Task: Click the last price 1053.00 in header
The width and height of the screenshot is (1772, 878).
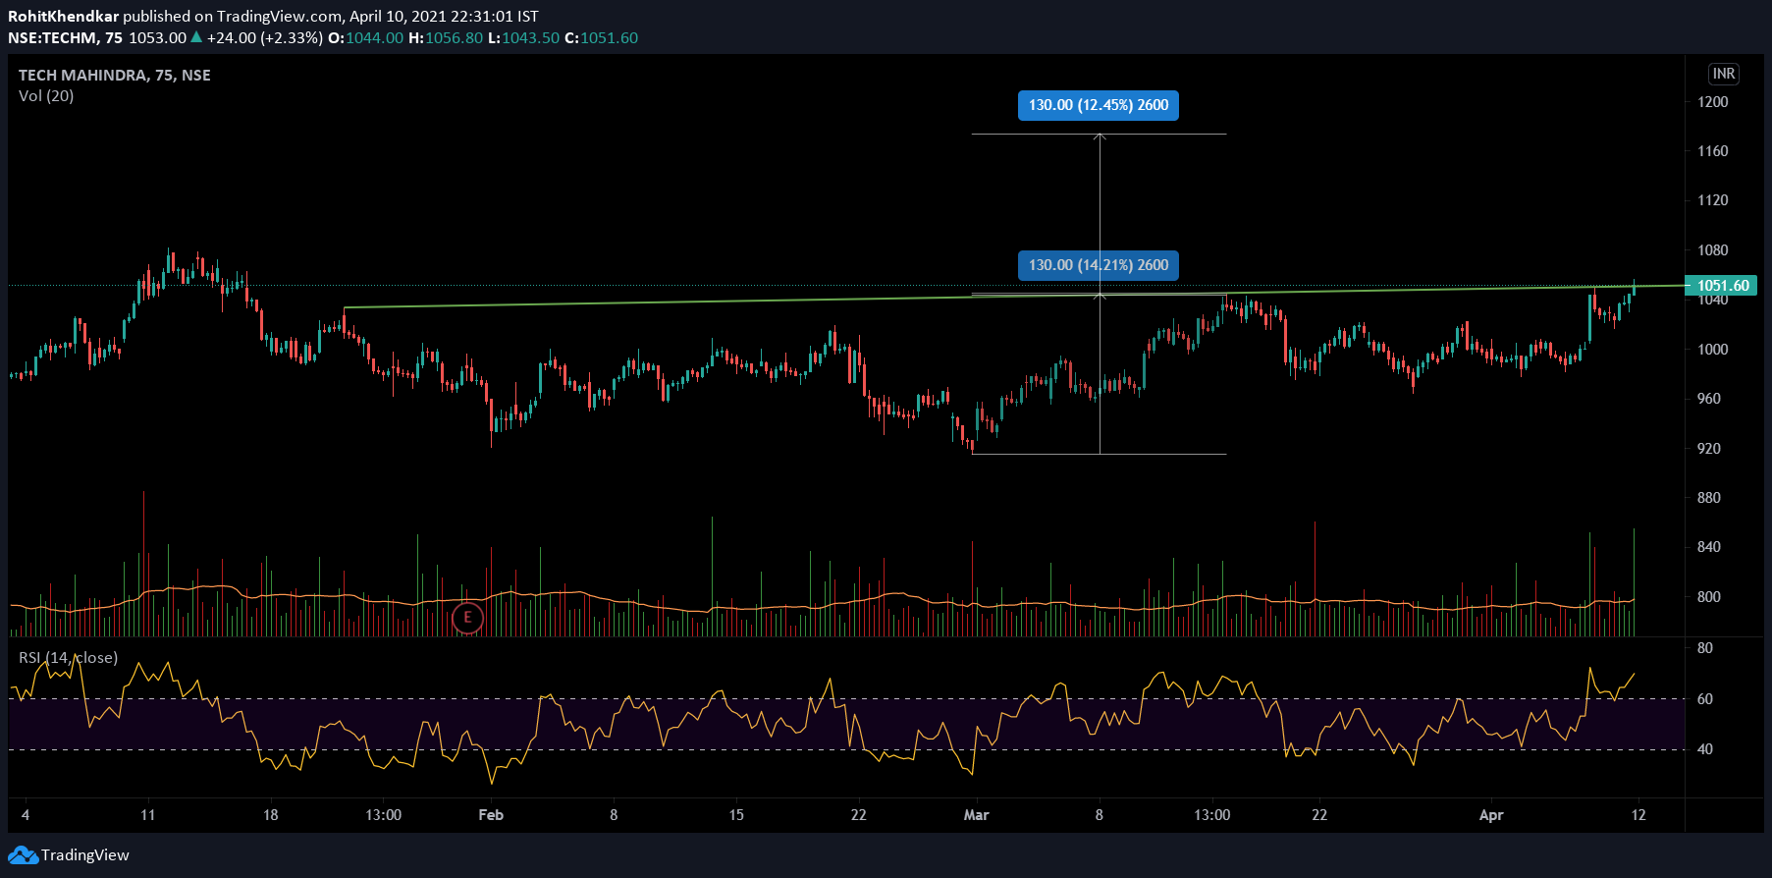Action: pyautogui.click(x=157, y=38)
